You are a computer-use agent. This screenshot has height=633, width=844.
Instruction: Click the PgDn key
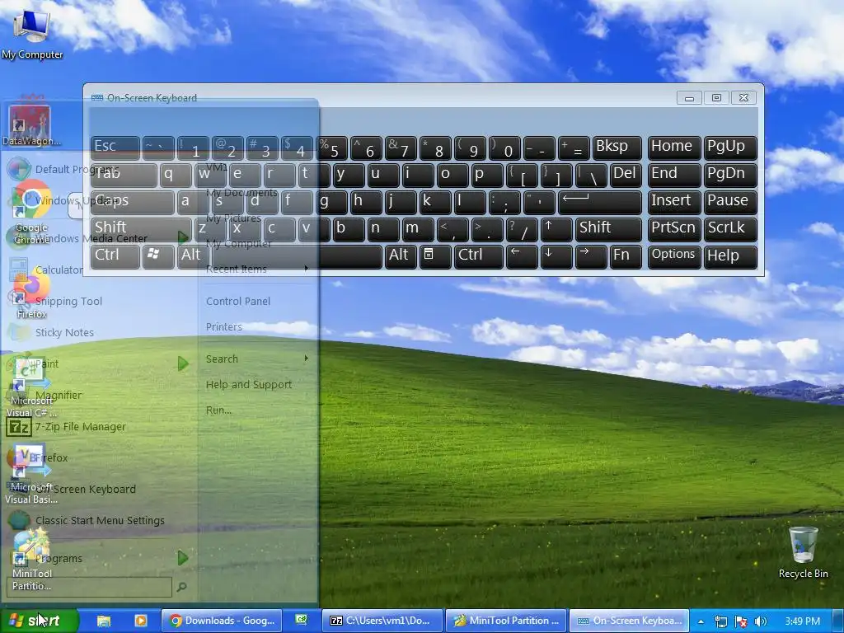(730, 175)
